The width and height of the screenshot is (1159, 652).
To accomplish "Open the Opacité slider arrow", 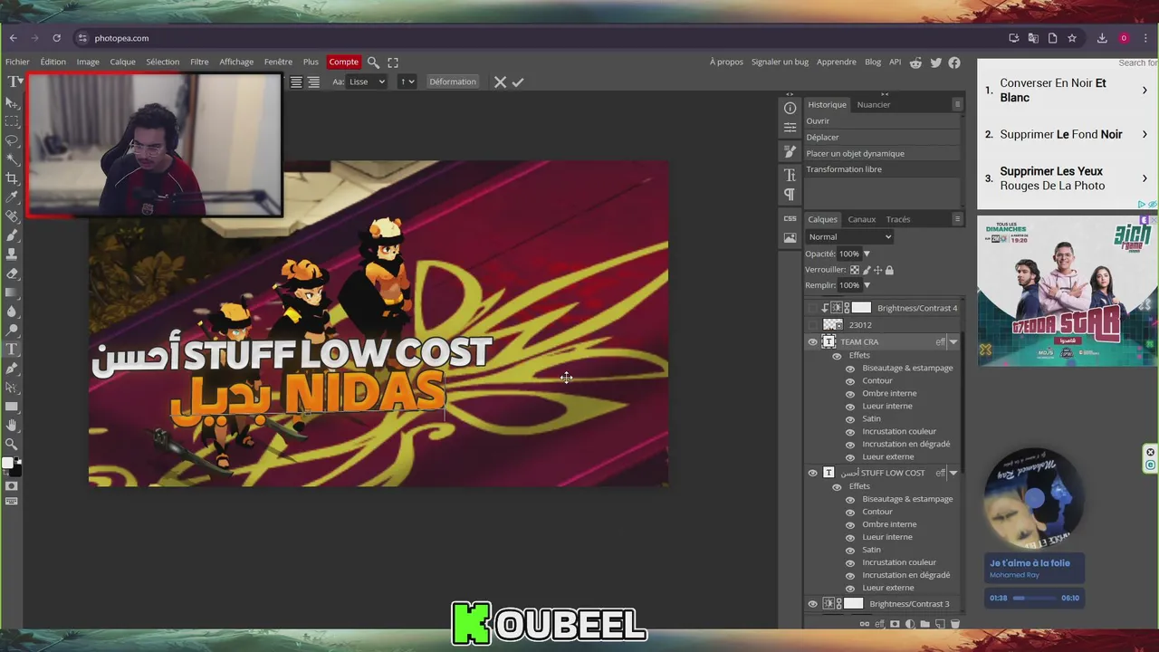I will click(x=867, y=254).
